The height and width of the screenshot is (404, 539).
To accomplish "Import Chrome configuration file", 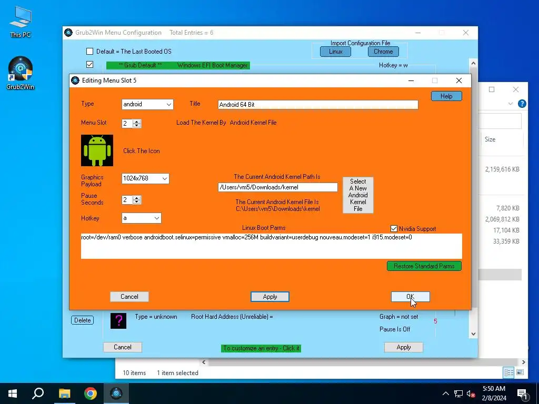I will 383,52.
